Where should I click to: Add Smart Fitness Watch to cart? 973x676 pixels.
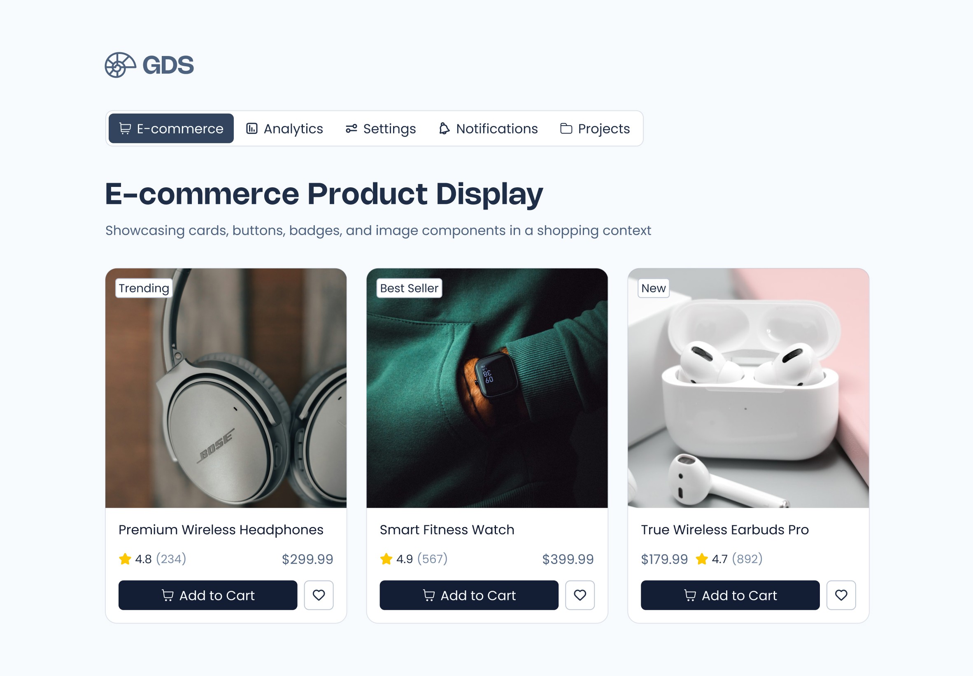pyautogui.click(x=469, y=595)
